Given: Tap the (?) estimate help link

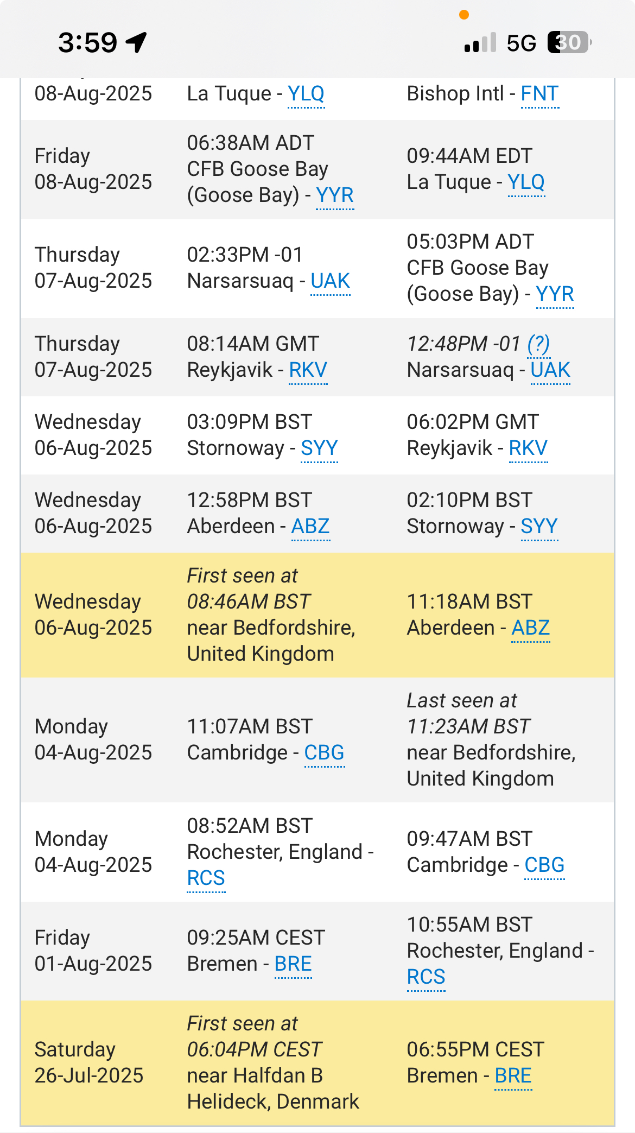Looking at the screenshot, I should [538, 344].
